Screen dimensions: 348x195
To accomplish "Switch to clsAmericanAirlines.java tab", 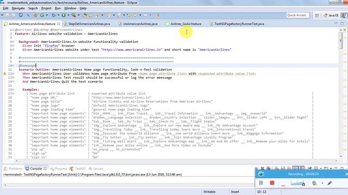I will point(138,24).
